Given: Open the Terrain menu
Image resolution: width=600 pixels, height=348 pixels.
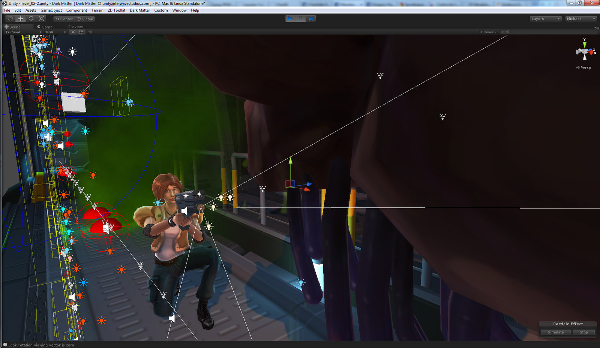Looking at the screenshot, I should 97,10.
